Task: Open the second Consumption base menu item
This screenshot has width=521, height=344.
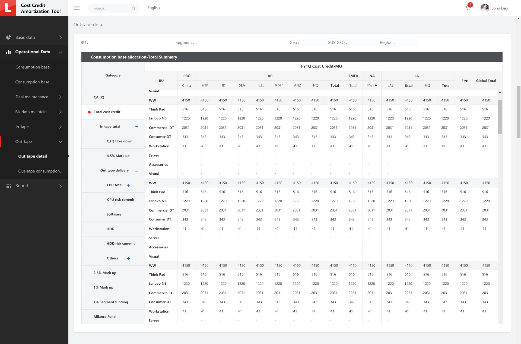Action: [x=34, y=82]
